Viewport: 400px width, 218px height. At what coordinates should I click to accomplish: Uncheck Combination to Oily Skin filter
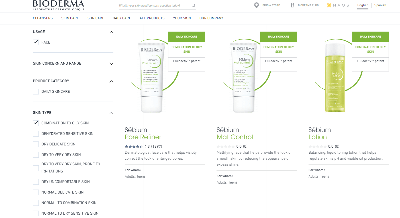(36, 123)
